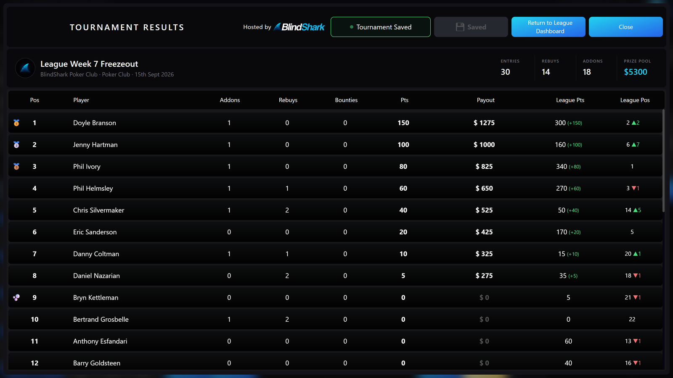673x378 pixels.
Task: Click the Entries count 30
Action: coord(505,72)
